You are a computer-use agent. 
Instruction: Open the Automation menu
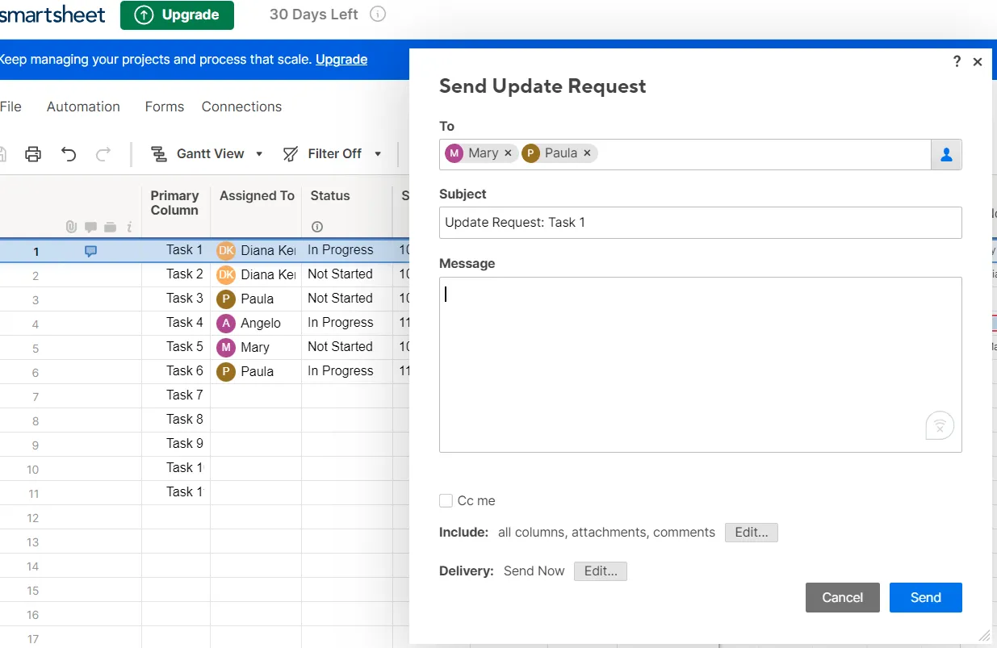pos(83,107)
